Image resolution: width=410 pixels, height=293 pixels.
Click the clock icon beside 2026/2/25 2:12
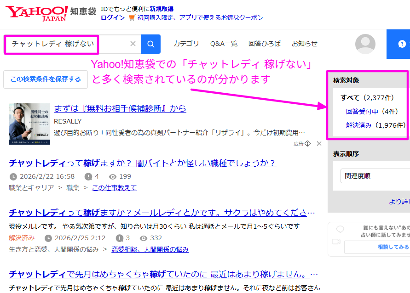(48, 238)
